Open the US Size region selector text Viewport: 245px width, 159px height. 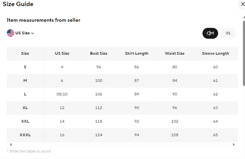[x=22, y=33]
